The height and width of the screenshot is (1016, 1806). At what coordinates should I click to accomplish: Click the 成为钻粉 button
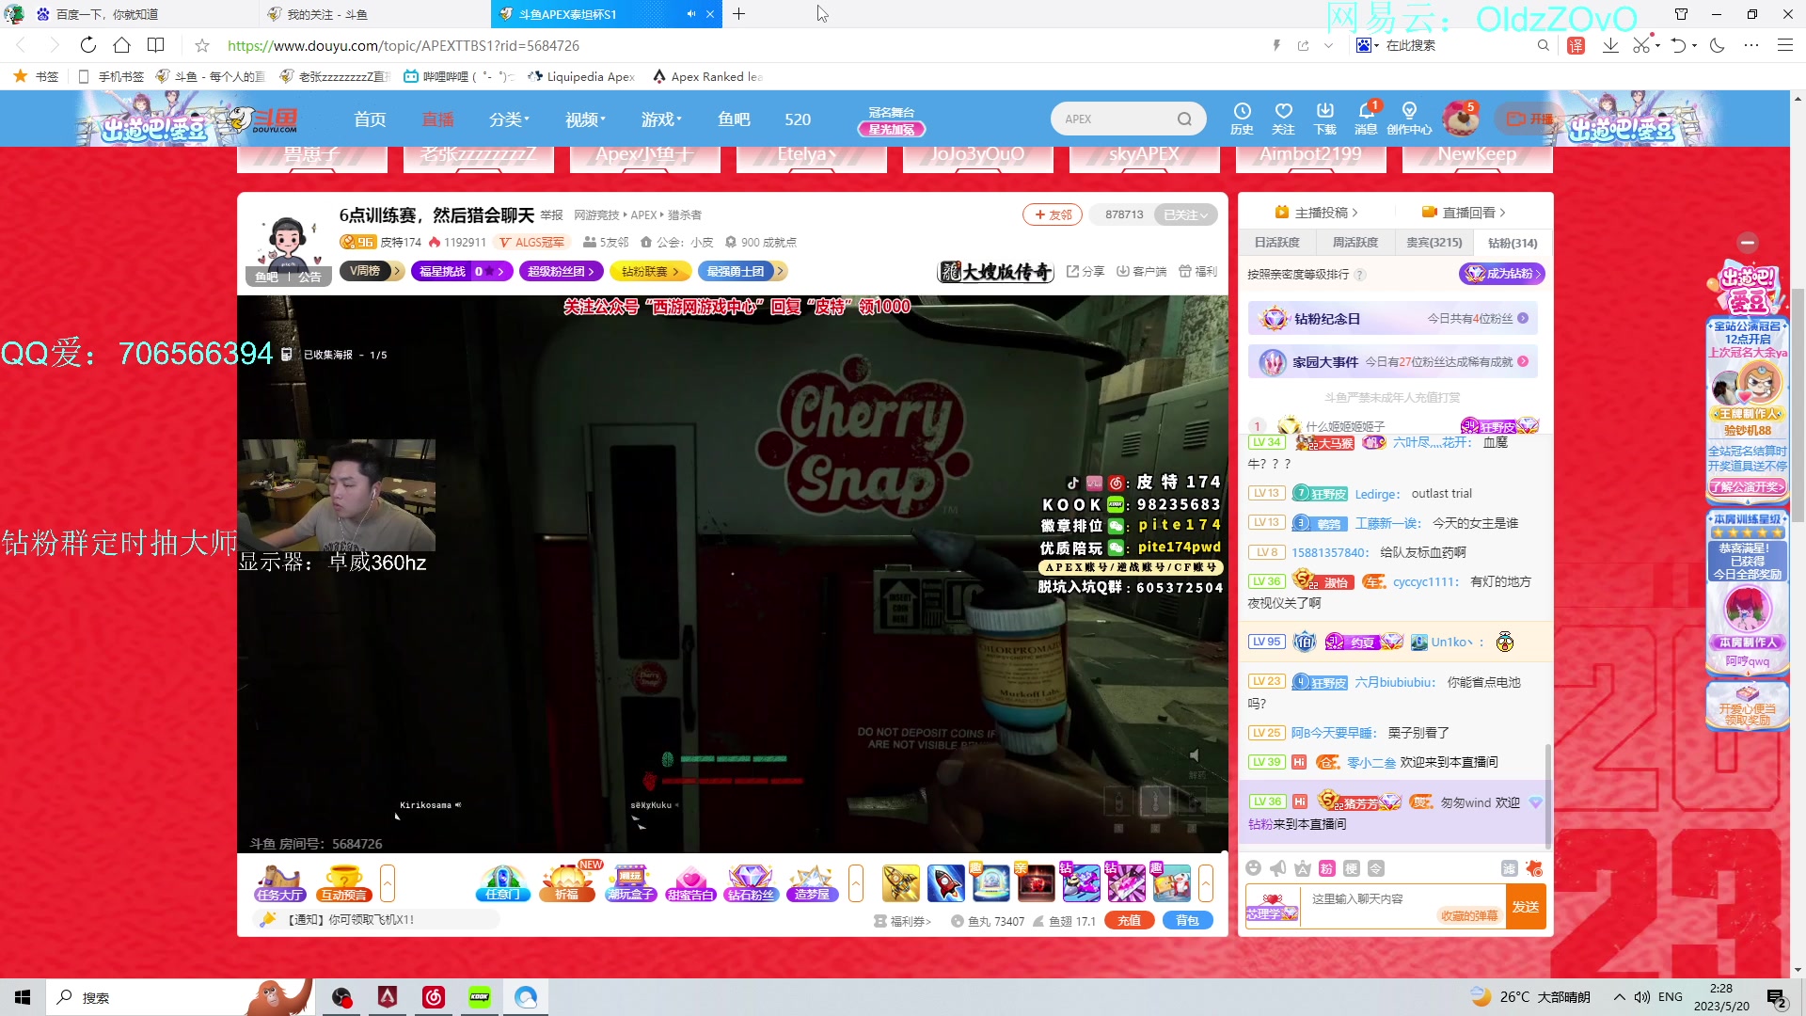coord(1501,274)
